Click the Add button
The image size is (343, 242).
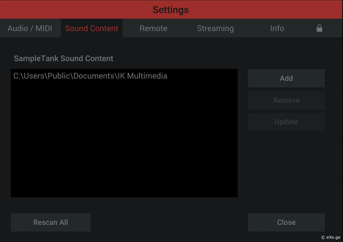pos(286,78)
